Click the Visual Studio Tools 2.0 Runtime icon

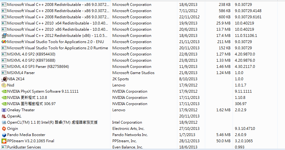click(x=4, y=48)
